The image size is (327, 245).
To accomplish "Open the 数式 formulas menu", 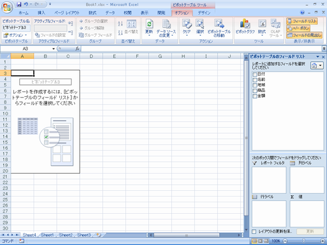I will (262, 27).
